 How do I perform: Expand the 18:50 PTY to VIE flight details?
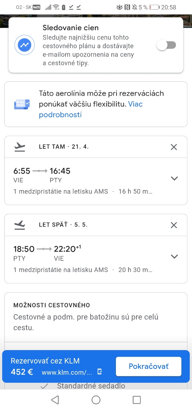174,257
